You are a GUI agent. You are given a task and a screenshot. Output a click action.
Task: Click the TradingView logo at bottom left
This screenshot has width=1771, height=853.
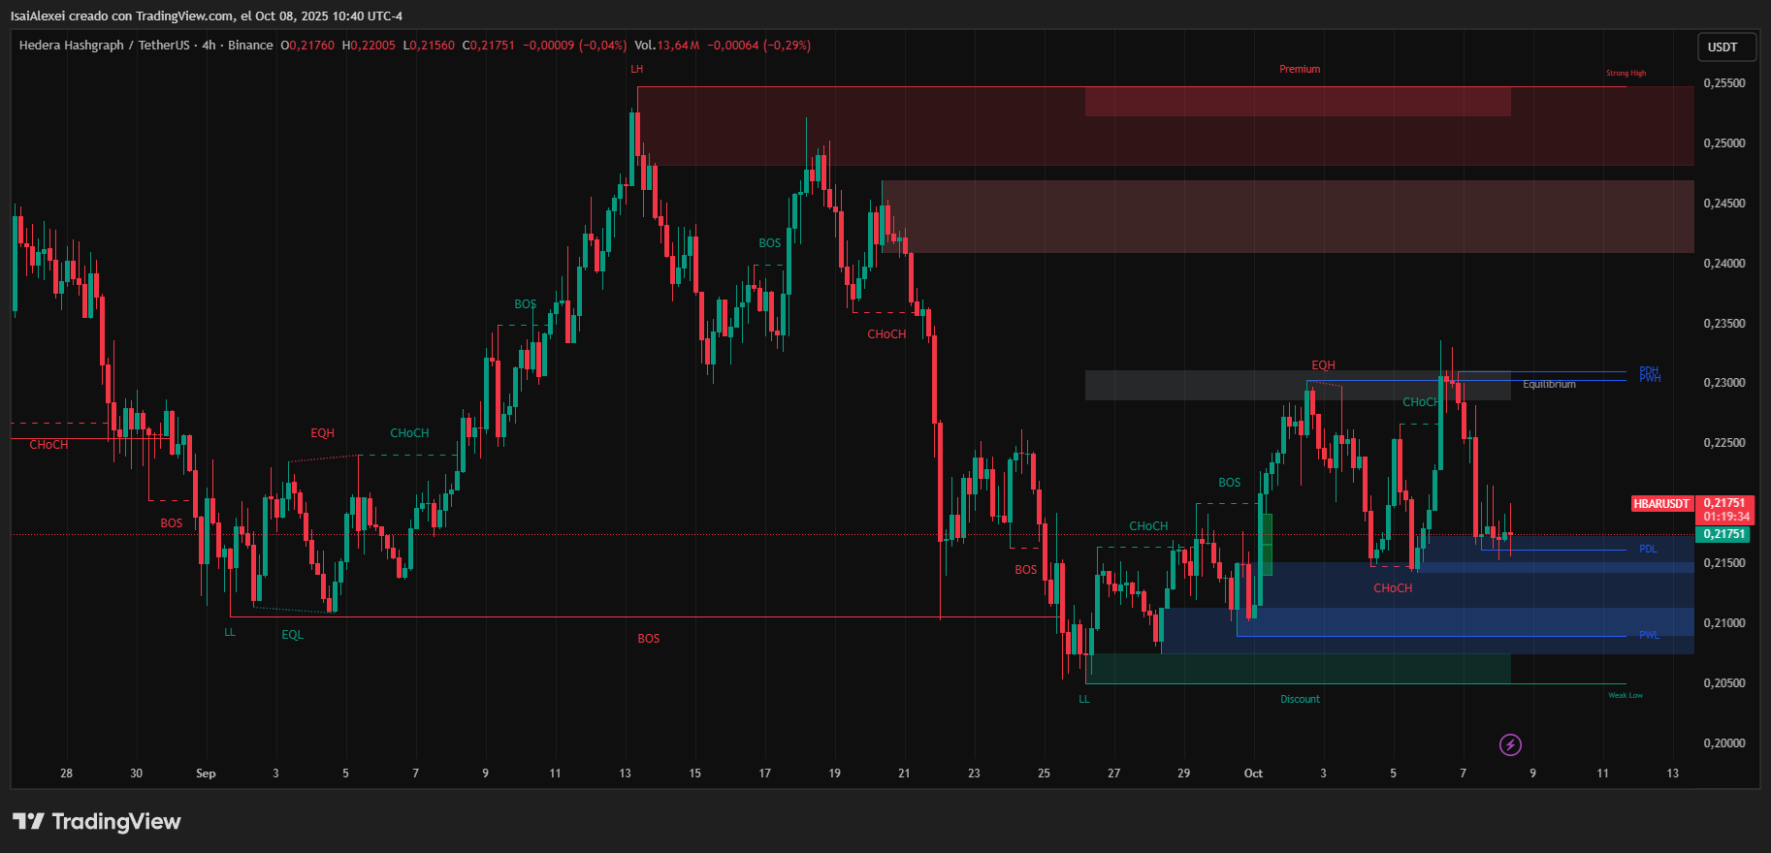(x=97, y=822)
